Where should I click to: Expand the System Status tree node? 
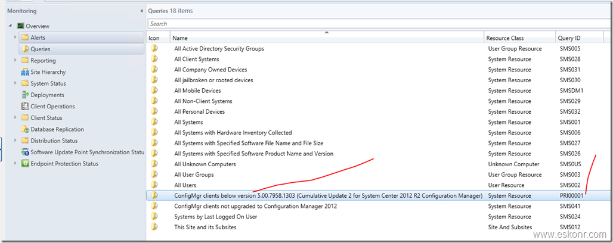coord(16,83)
